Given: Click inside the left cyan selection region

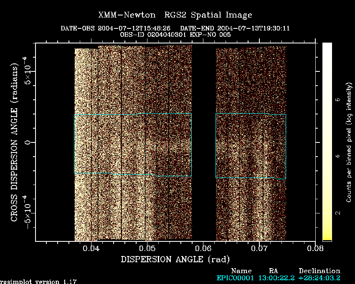Looking at the screenshot, I should 132,144.
